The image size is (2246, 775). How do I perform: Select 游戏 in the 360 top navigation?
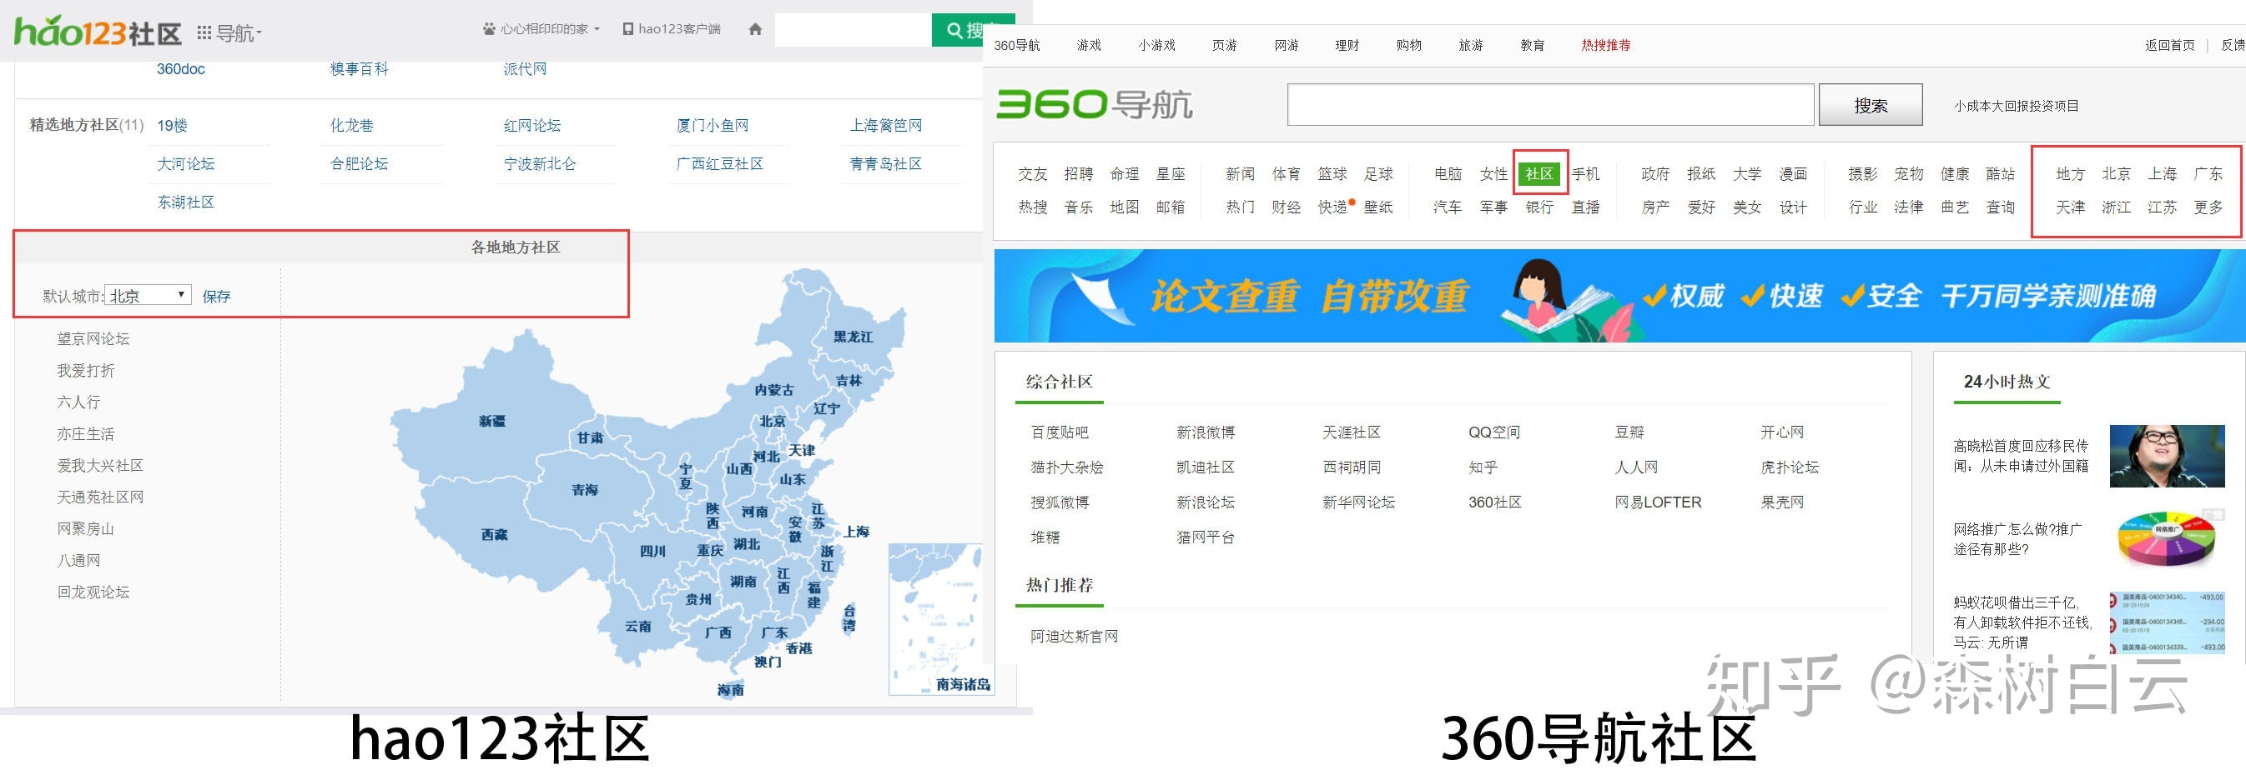(x=1087, y=44)
